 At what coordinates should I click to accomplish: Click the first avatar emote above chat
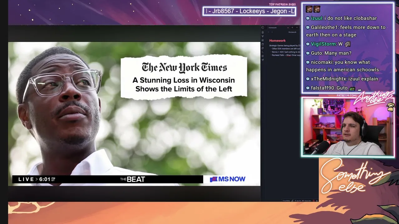[309, 9]
